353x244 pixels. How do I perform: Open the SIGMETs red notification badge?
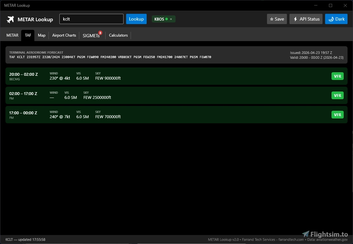point(100,33)
